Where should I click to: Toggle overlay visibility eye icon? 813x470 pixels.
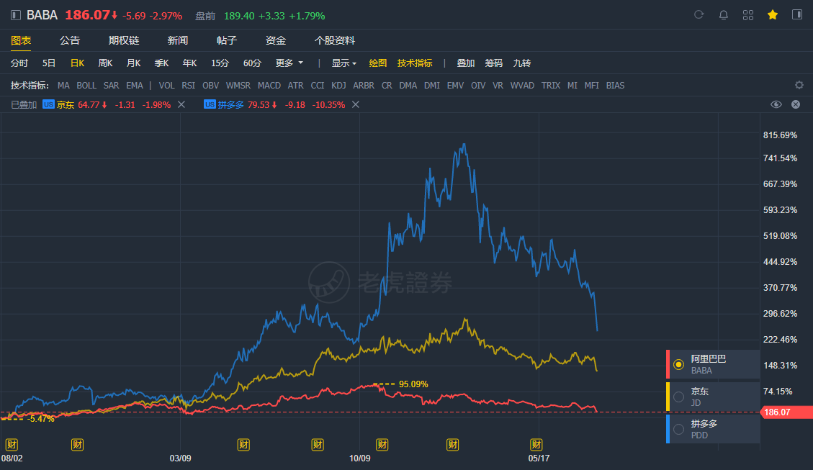pos(776,104)
